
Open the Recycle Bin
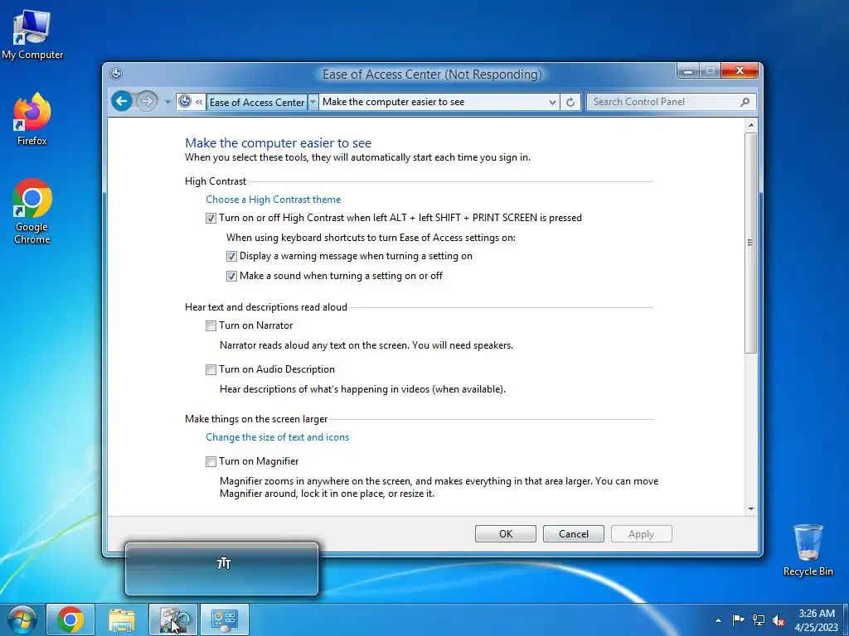click(808, 550)
